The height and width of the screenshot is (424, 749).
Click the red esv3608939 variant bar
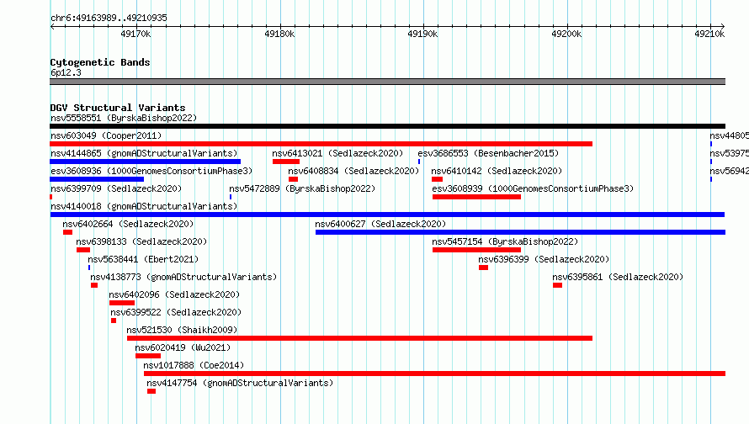(x=476, y=197)
